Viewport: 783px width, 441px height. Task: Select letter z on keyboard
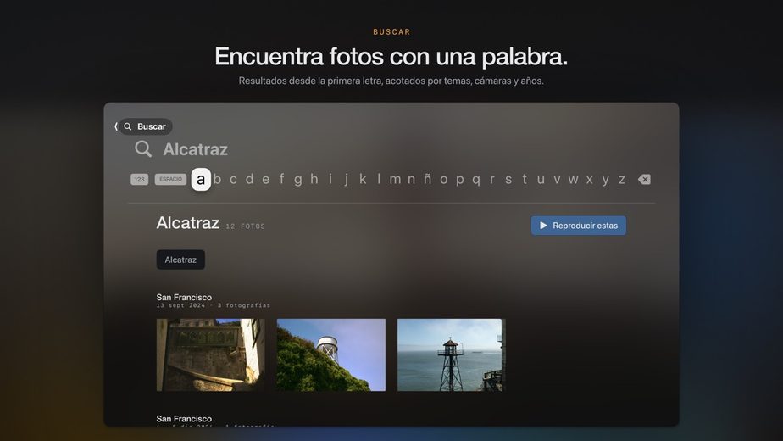(622, 179)
